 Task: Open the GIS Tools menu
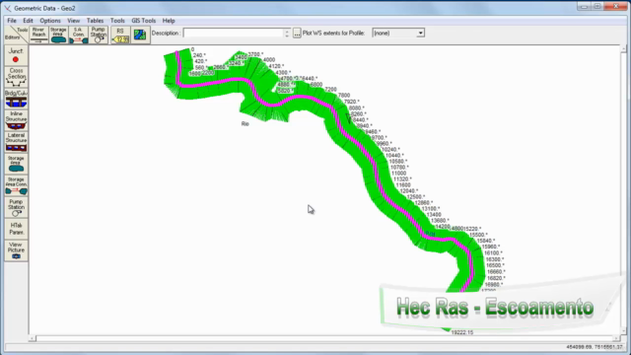coord(143,21)
